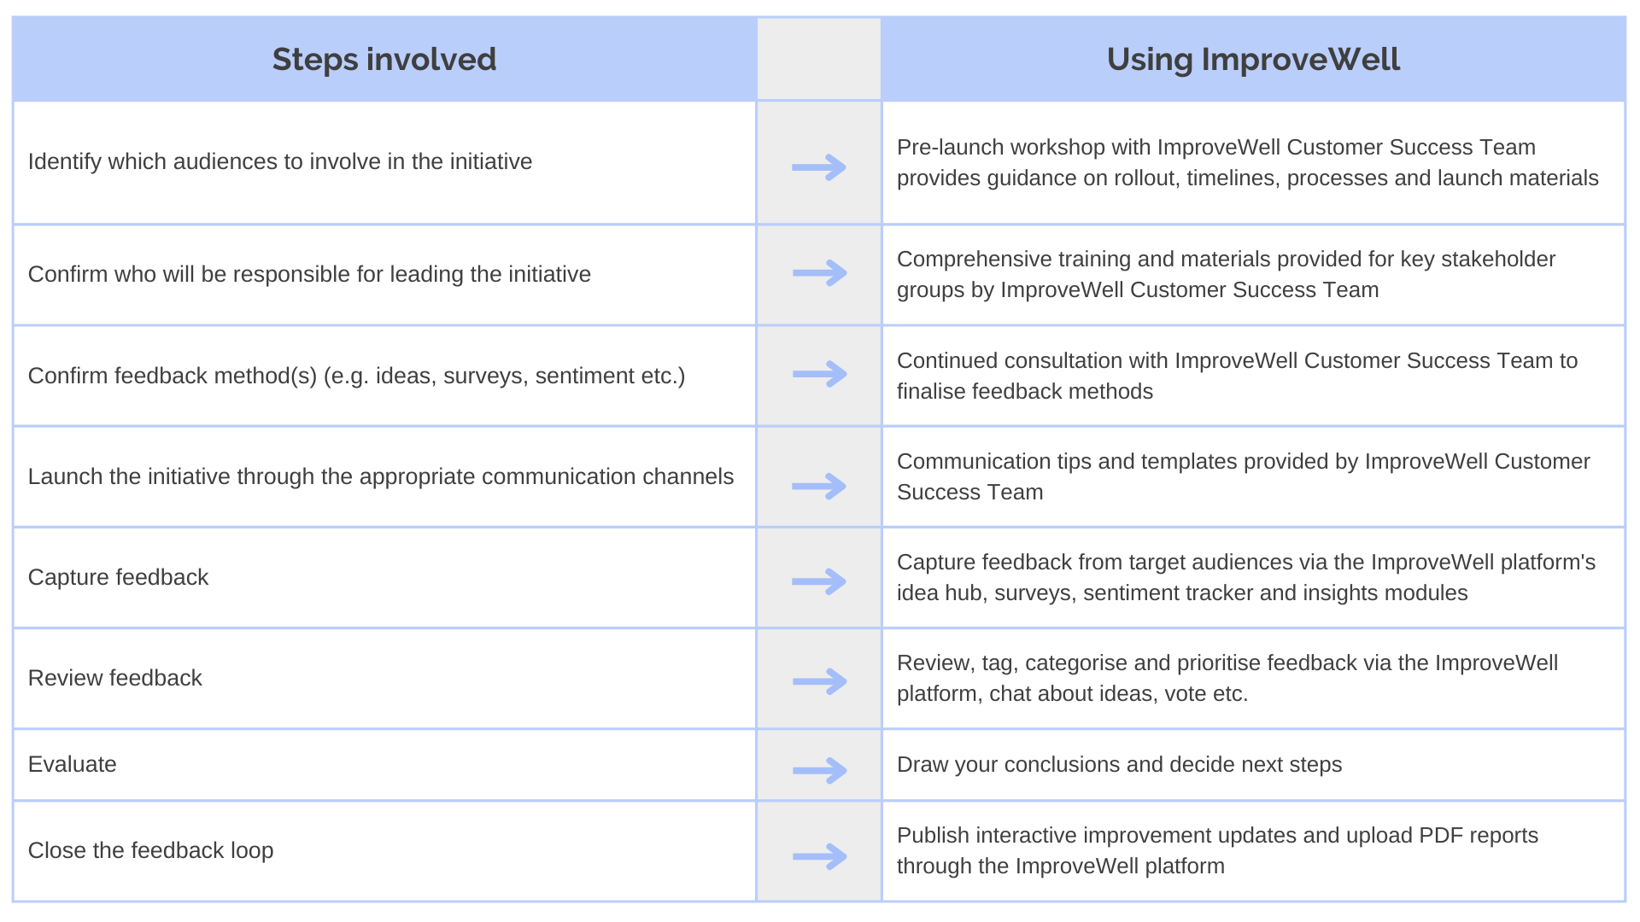Click the Launch the initiative through communication channels cell
This screenshot has height=922, width=1640.
(384, 476)
